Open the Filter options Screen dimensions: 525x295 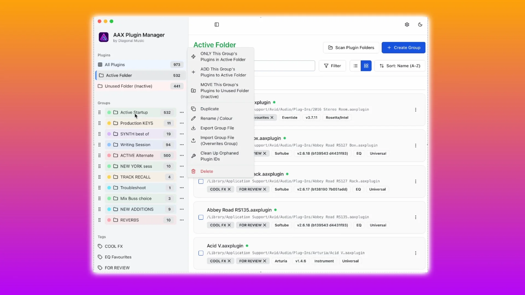[x=332, y=66]
